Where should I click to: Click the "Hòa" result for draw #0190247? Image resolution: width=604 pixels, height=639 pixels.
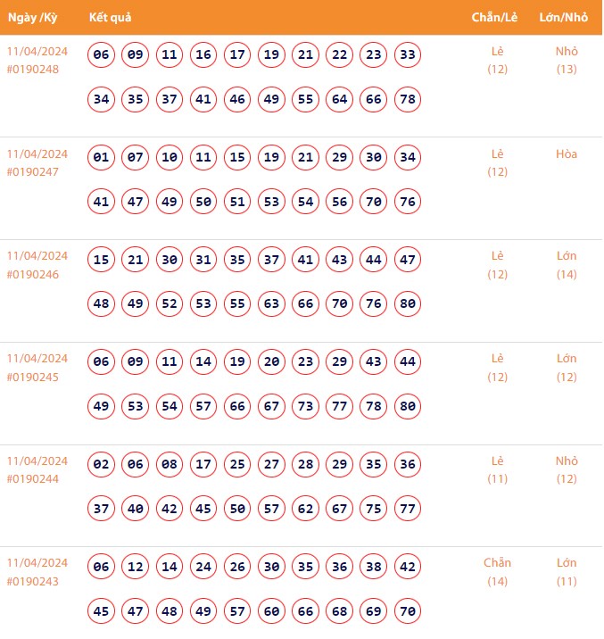(x=567, y=154)
